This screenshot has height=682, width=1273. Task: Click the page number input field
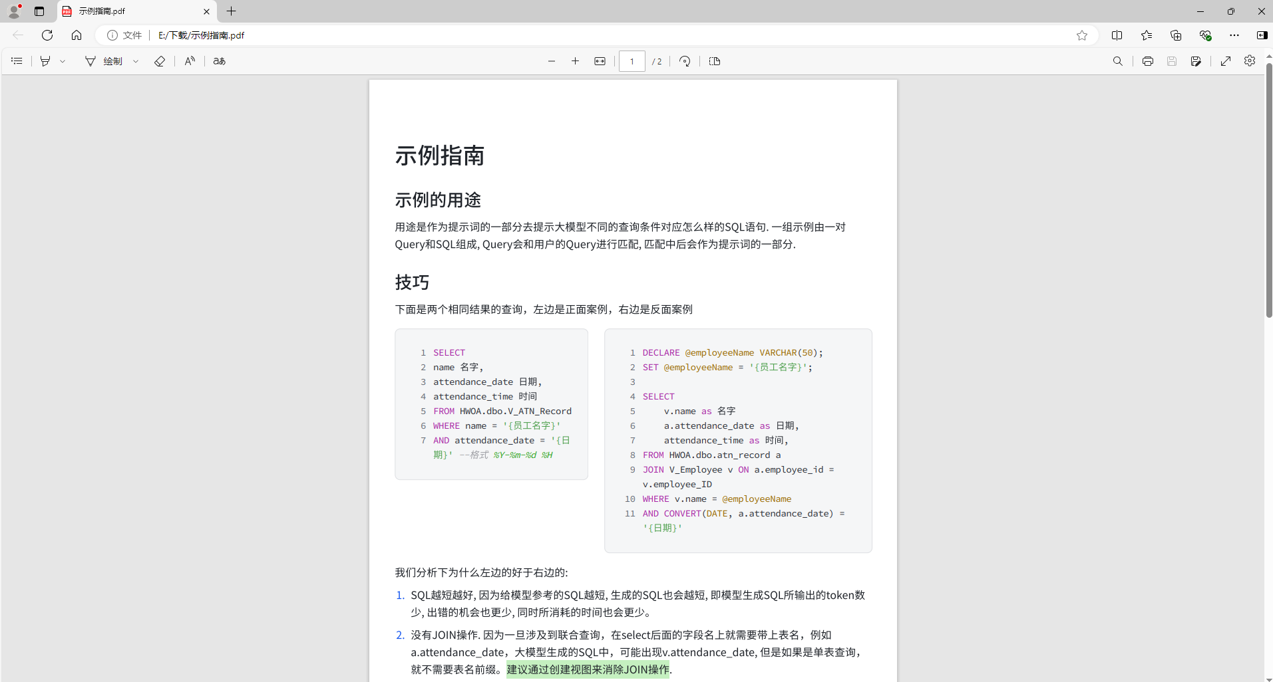[632, 61]
